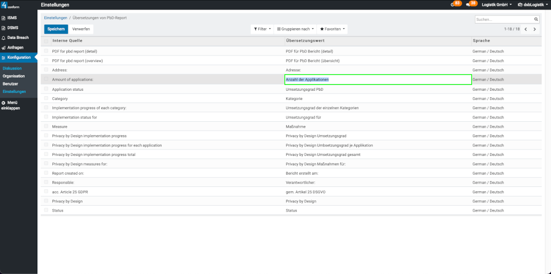Click the 4conform logo
Screen dimensions: 551x274
tap(11, 5)
